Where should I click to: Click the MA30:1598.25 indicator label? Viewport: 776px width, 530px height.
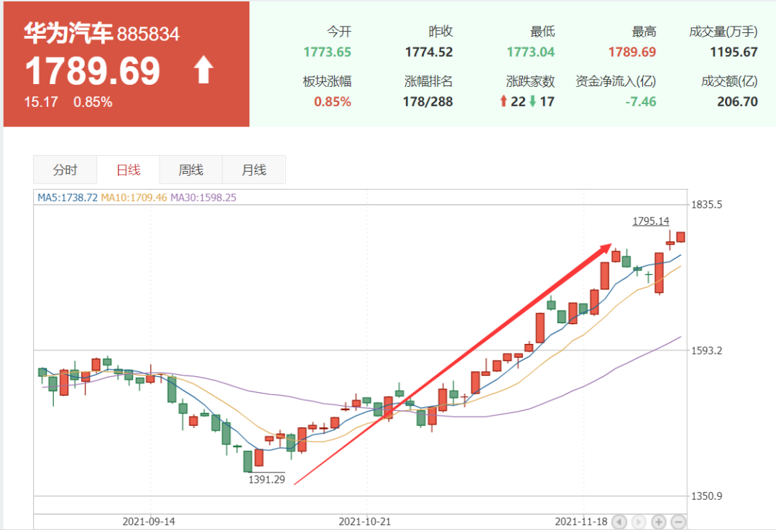(x=203, y=197)
